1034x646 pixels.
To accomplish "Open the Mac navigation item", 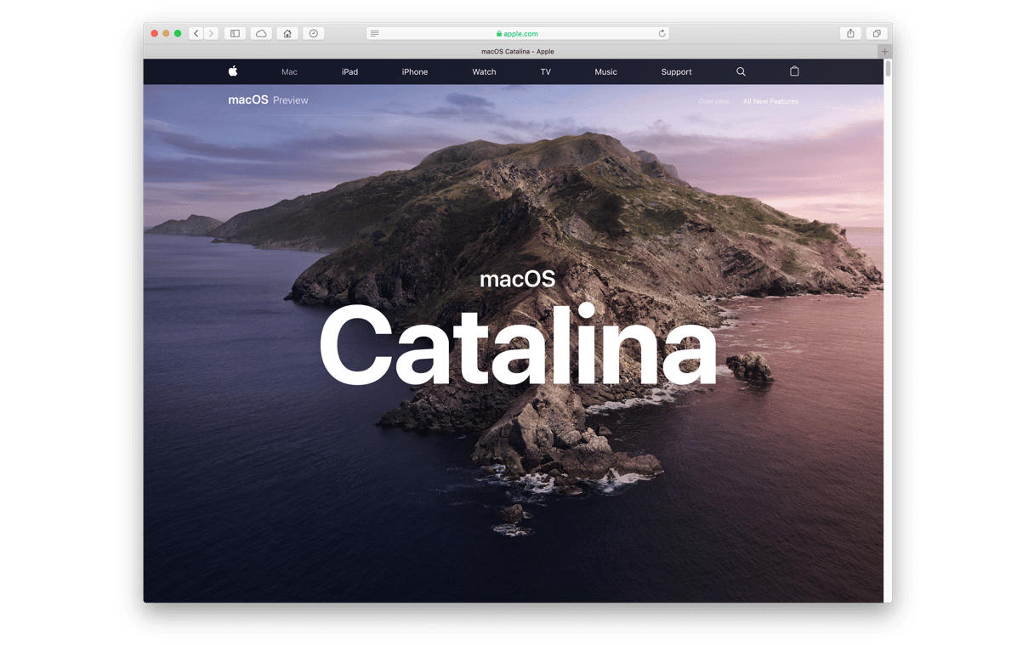I will click(x=289, y=72).
